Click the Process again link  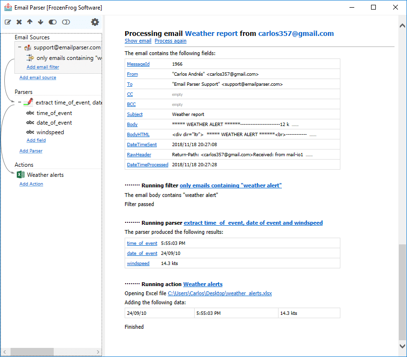point(170,41)
